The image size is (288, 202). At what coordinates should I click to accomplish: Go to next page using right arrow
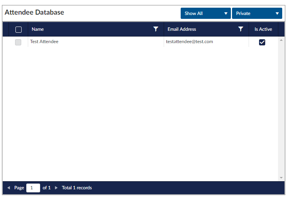(x=56, y=188)
